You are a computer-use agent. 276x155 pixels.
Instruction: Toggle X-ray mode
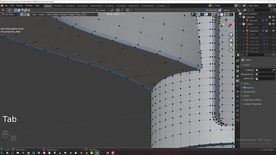pos(214,15)
